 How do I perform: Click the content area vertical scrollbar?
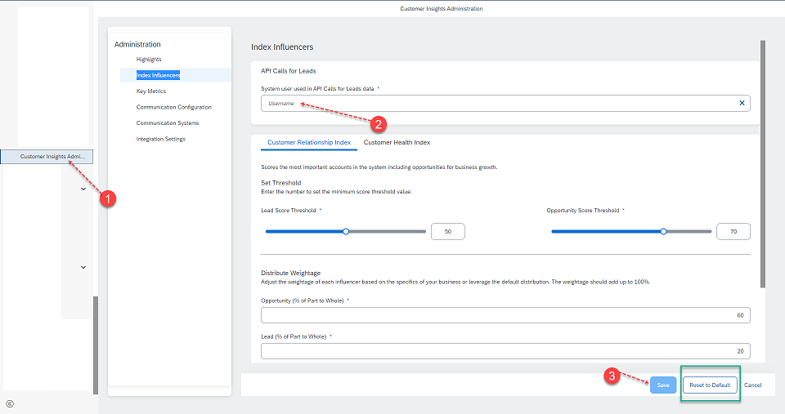click(x=762, y=164)
